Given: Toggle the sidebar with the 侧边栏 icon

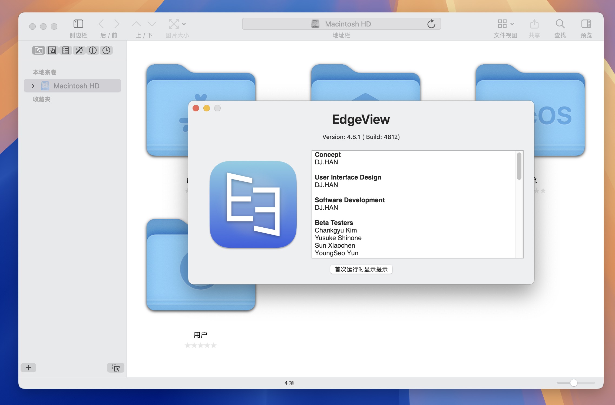Looking at the screenshot, I should (x=78, y=24).
